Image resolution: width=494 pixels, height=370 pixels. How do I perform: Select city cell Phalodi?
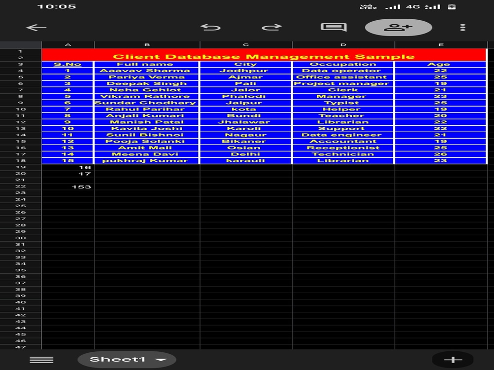pos(246,96)
